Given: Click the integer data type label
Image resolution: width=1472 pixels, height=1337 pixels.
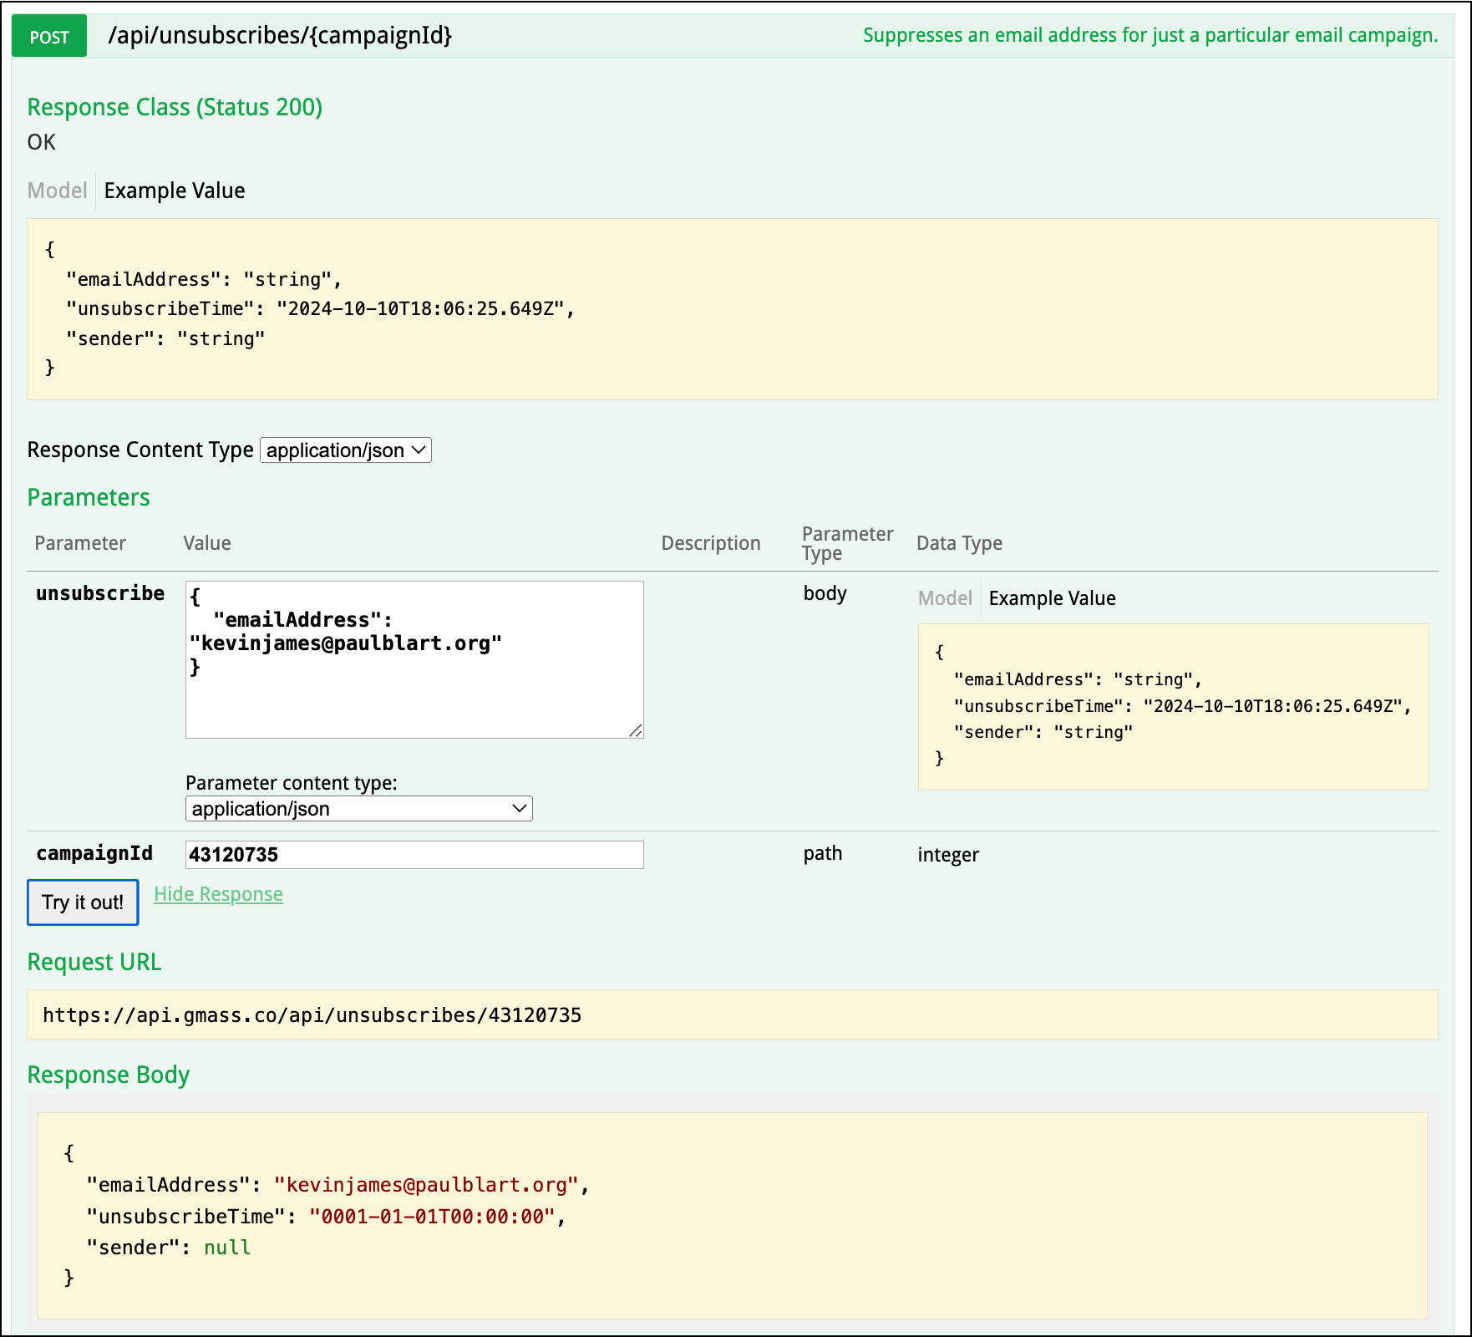Looking at the screenshot, I should [948, 855].
